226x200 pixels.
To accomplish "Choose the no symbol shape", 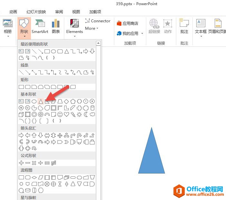I will 41,114.
